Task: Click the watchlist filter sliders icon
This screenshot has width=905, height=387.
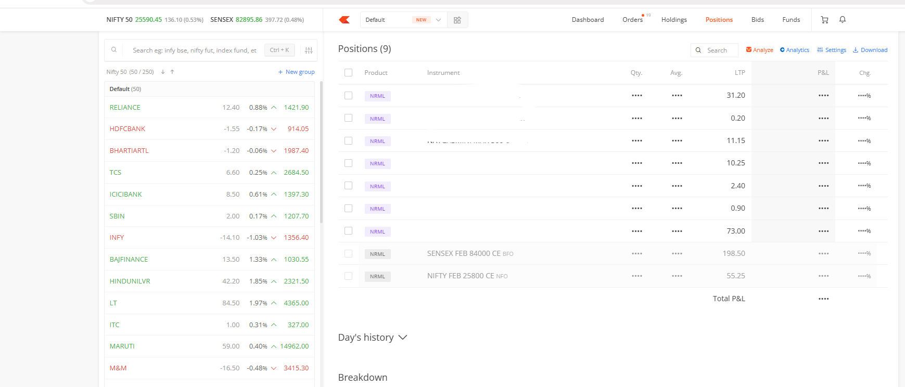Action: [x=309, y=50]
